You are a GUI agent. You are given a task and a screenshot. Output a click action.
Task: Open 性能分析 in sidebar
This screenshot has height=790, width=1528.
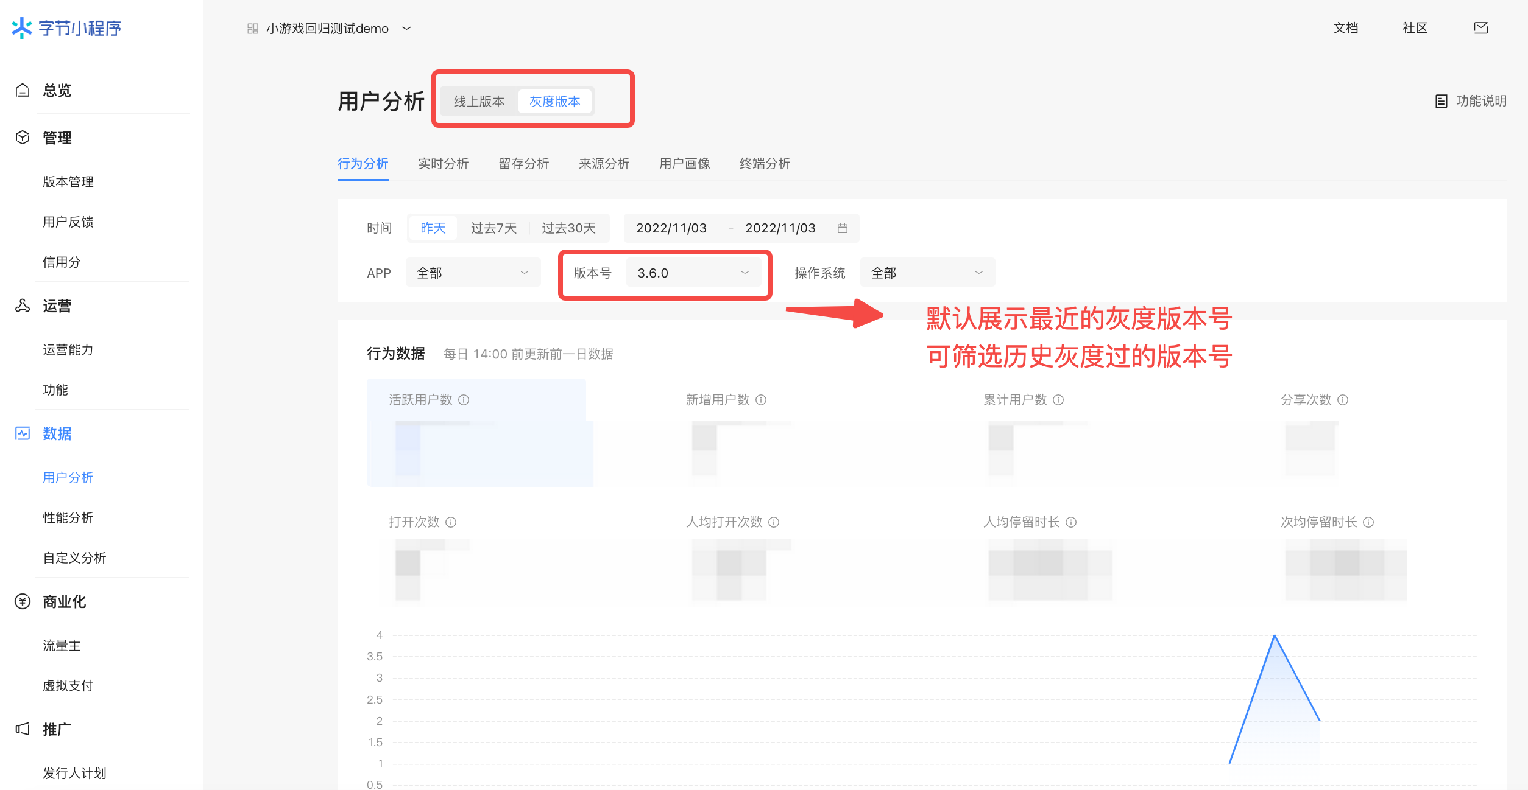[68, 517]
